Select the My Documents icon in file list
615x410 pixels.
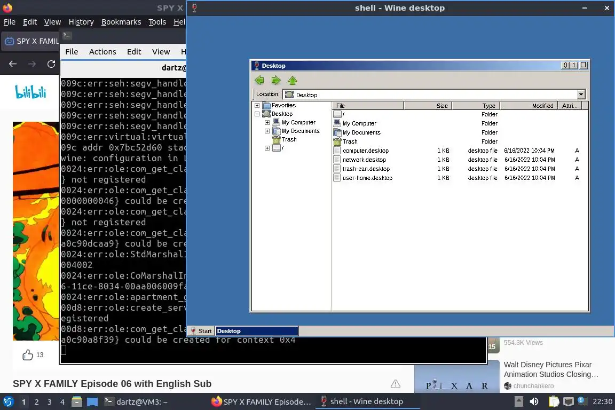[x=337, y=132]
